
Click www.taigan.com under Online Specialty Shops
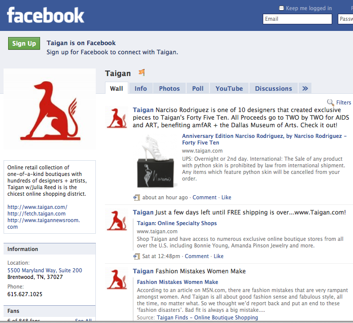pyautogui.click(x=157, y=231)
